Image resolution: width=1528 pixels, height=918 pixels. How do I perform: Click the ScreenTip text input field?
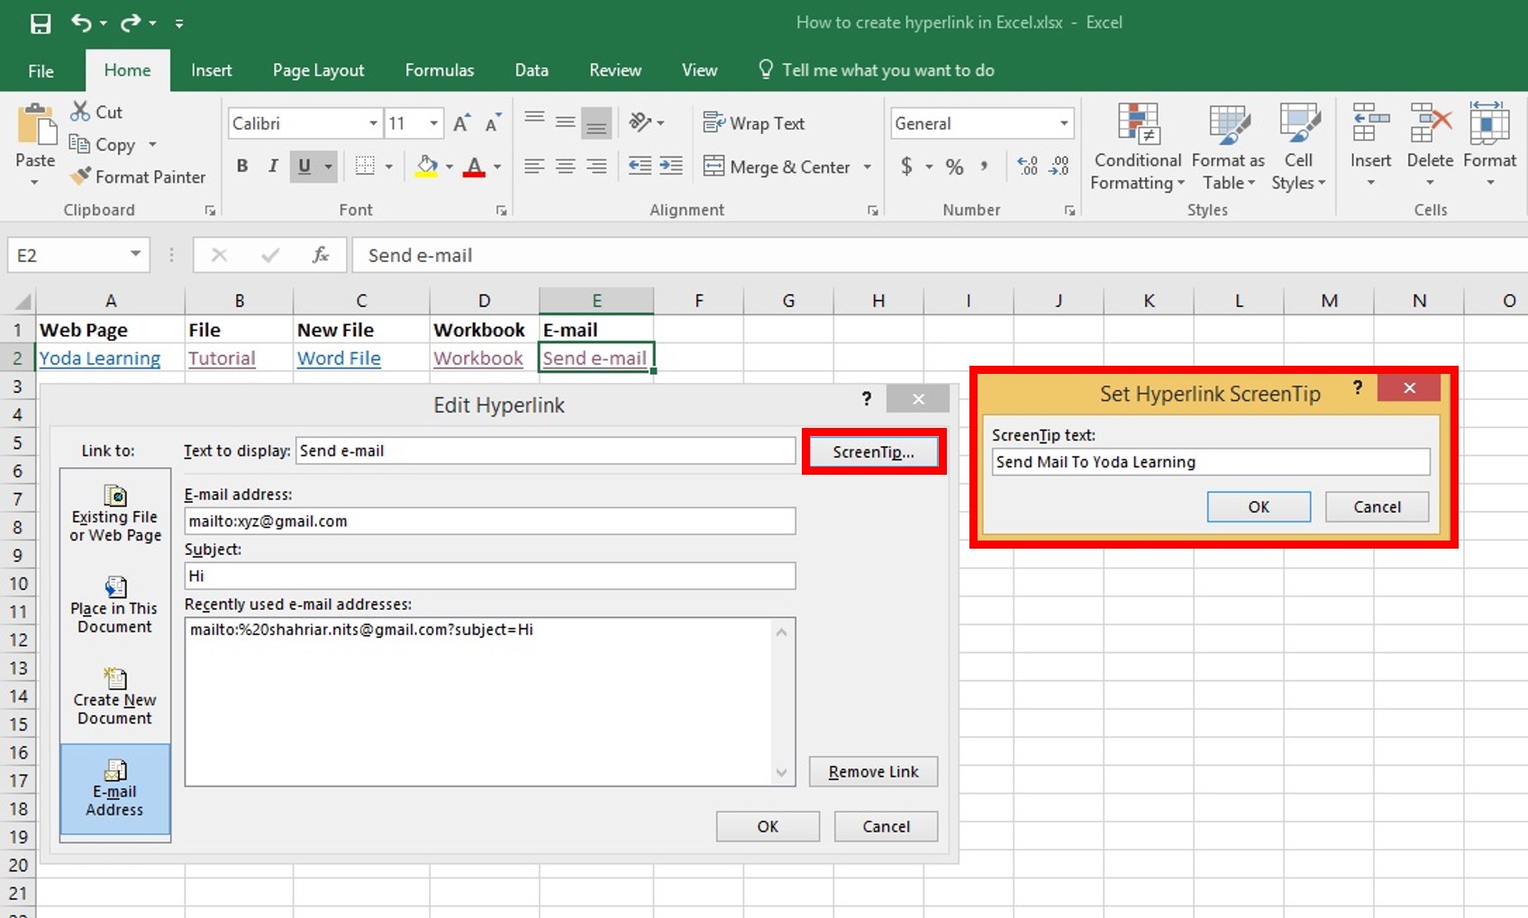(1211, 462)
